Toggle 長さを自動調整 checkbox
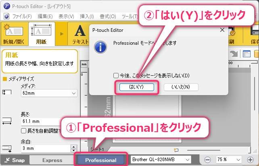 [24, 131]
